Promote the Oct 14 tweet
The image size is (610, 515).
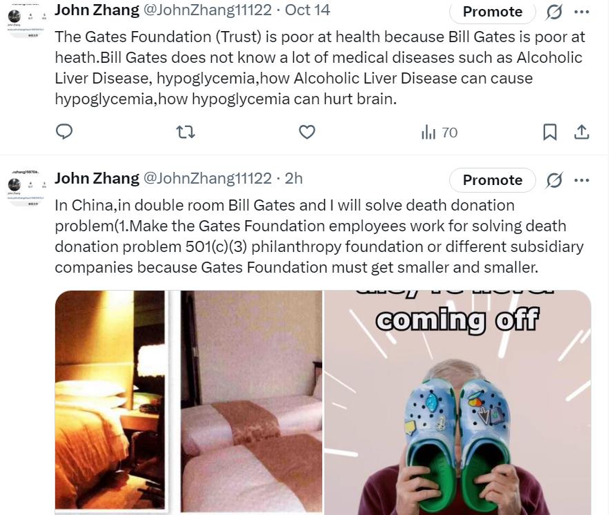(x=493, y=12)
